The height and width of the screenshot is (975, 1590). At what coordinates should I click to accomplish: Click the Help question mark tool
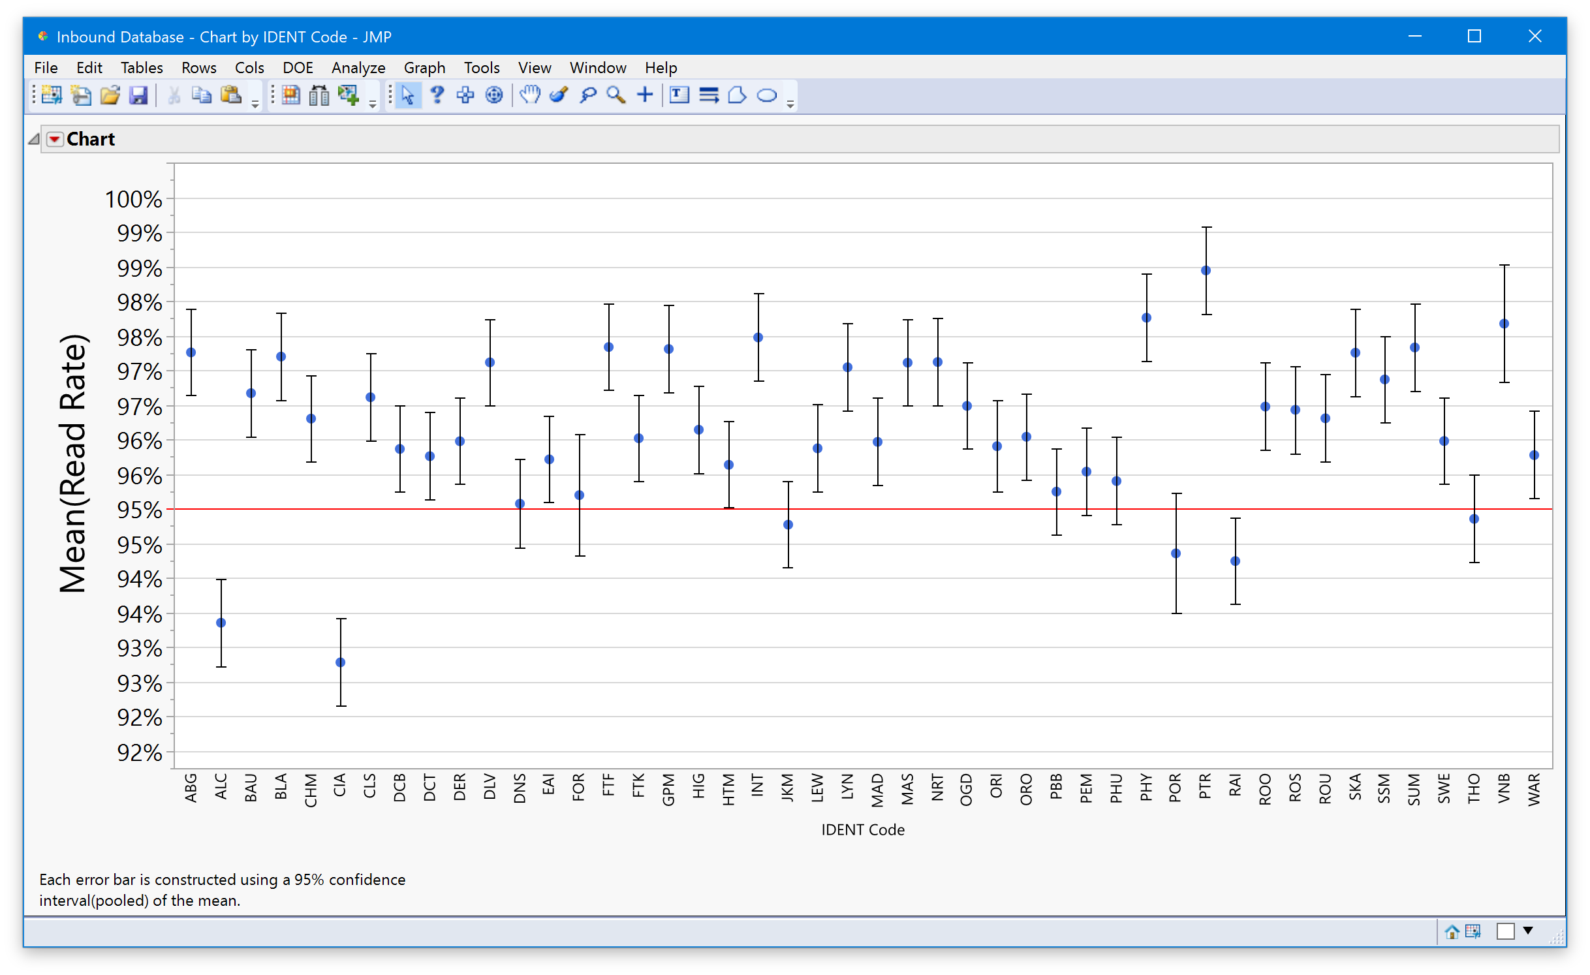[x=437, y=95]
